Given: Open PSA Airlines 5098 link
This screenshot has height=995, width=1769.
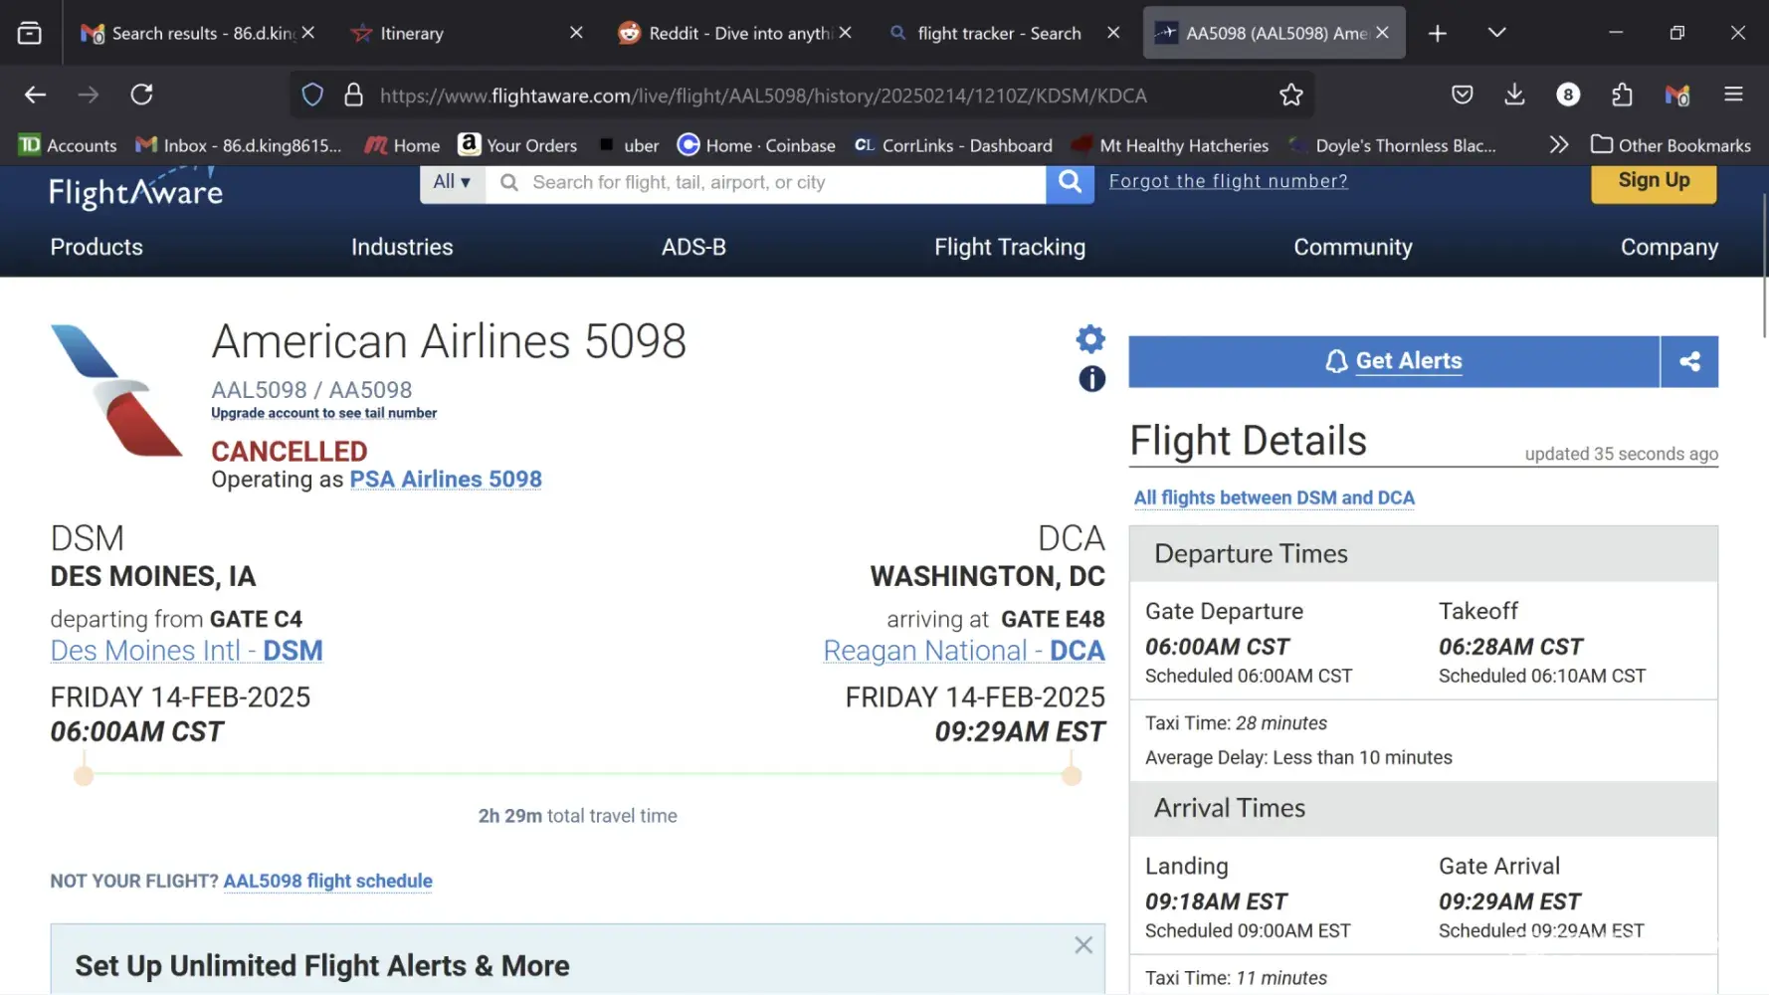Looking at the screenshot, I should 446,480.
